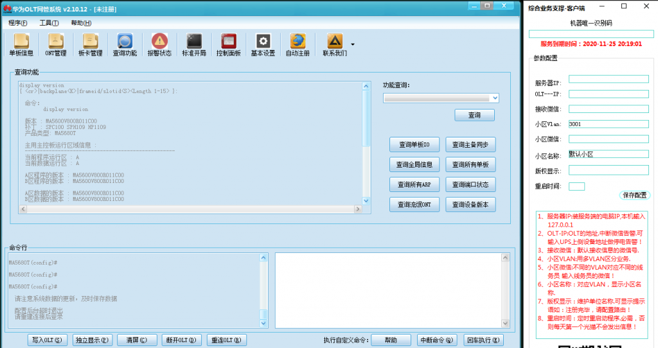Viewport: 658px width, 348px height.
Task: Click 联系我们 toolbar icon
Action: pos(334,45)
